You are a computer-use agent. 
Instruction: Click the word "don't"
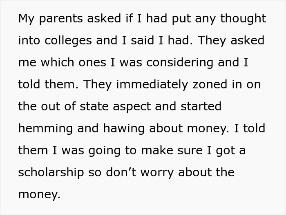click(121, 173)
